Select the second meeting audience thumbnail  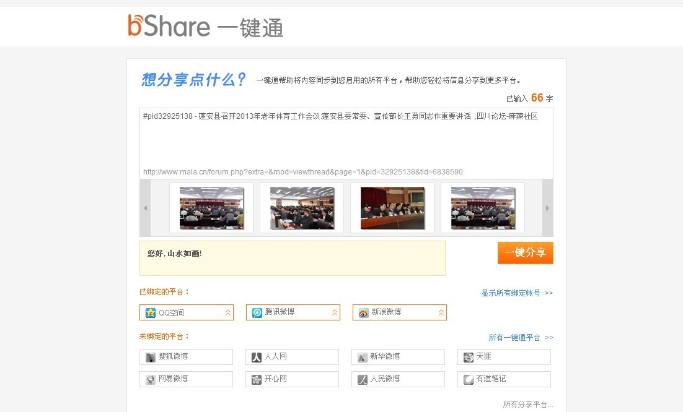(x=302, y=208)
